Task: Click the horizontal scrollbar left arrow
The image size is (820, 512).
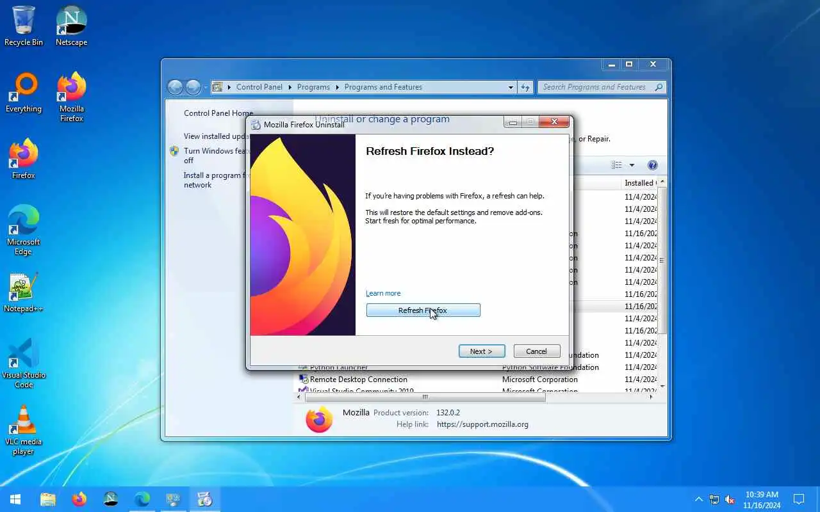Action: (300, 397)
